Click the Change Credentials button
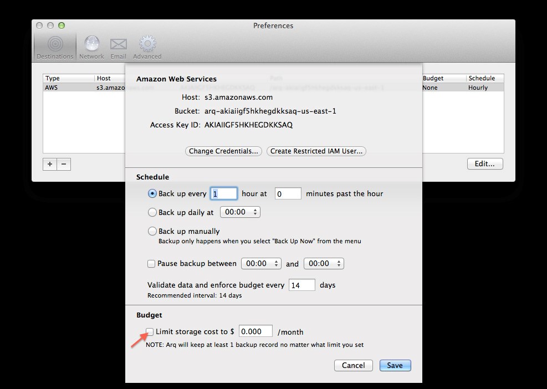 click(x=223, y=151)
